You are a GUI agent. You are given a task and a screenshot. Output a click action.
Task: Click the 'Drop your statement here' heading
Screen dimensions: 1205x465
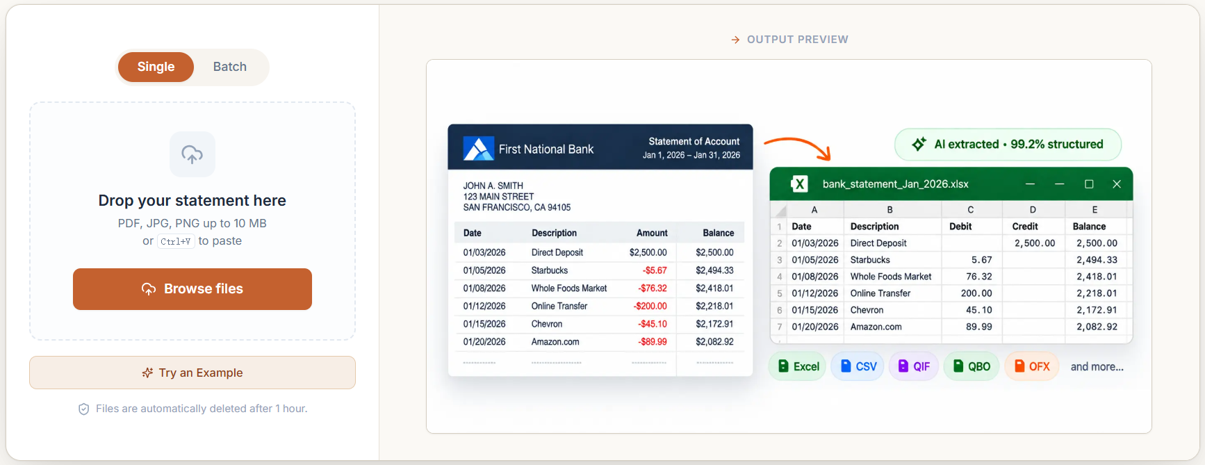192,201
